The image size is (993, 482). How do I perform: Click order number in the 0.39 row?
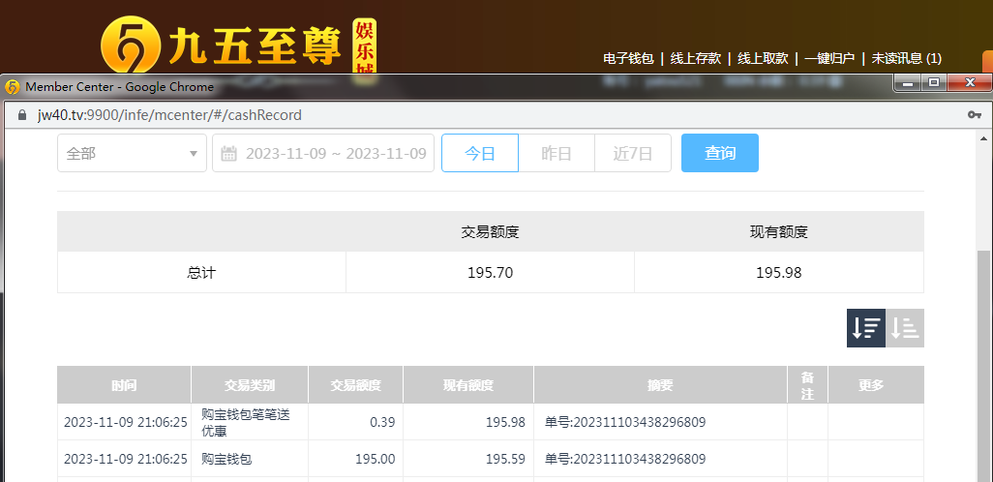point(625,422)
